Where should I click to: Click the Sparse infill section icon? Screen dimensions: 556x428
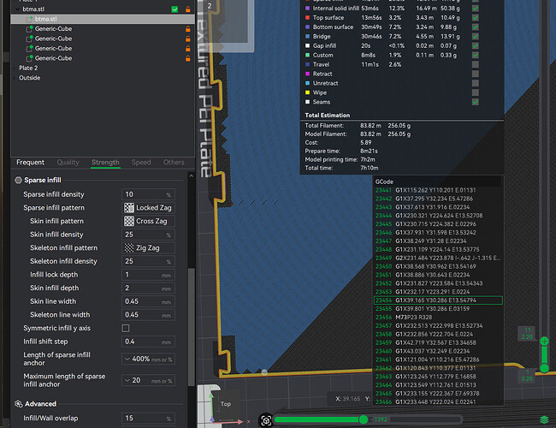coord(18,181)
